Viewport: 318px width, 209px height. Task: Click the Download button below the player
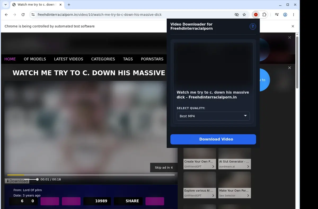pos(17,181)
